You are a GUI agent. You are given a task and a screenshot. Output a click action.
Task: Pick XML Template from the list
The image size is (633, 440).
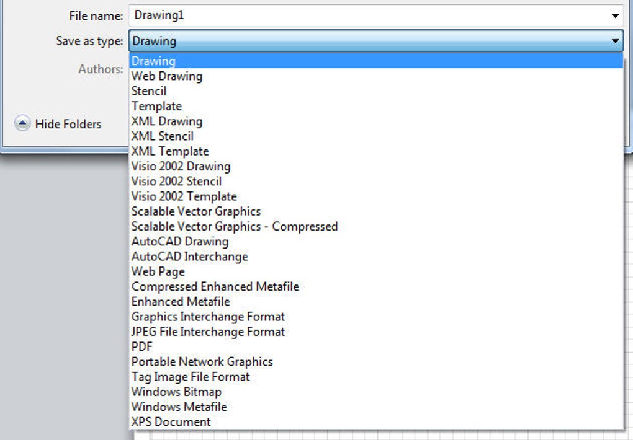(376, 151)
